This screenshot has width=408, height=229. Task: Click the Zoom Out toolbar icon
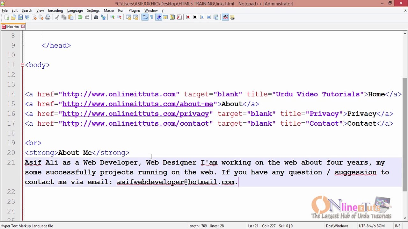pos(119,17)
